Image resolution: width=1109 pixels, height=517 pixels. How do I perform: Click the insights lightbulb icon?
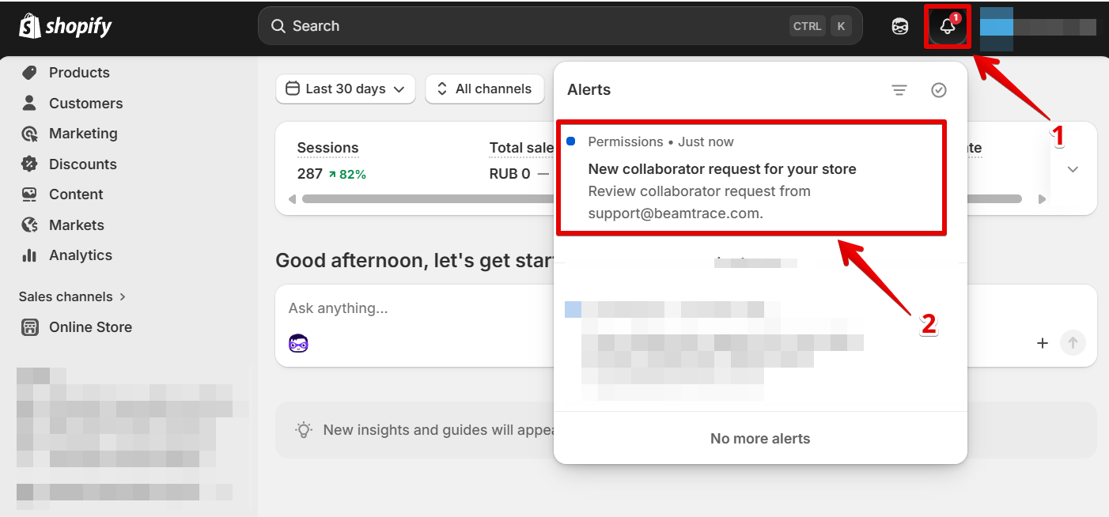pos(304,430)
